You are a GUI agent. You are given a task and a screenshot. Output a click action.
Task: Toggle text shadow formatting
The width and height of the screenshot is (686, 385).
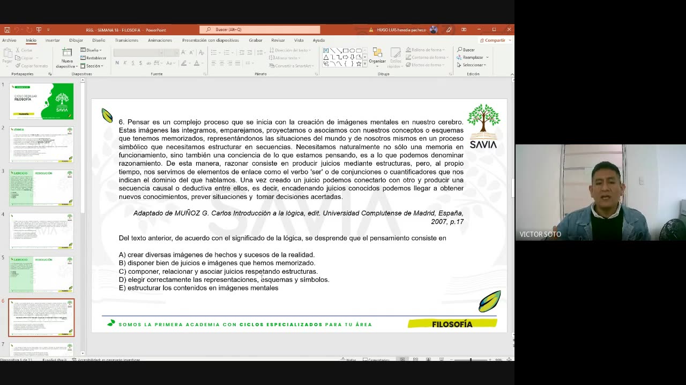[x=140, y=63]
